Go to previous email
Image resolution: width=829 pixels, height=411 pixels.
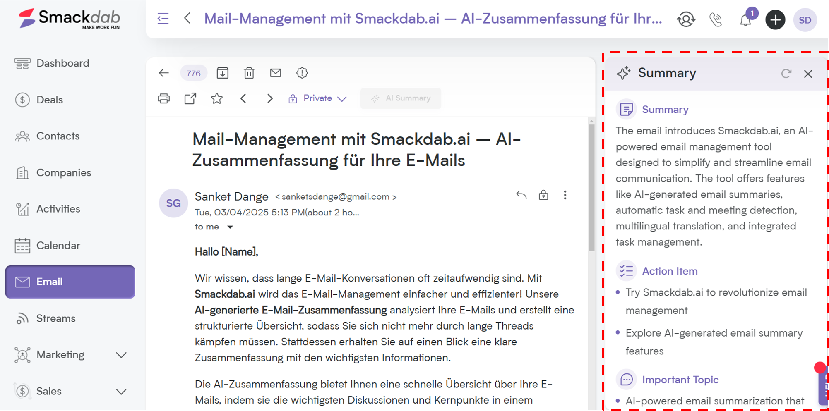[x=243, y=98]
